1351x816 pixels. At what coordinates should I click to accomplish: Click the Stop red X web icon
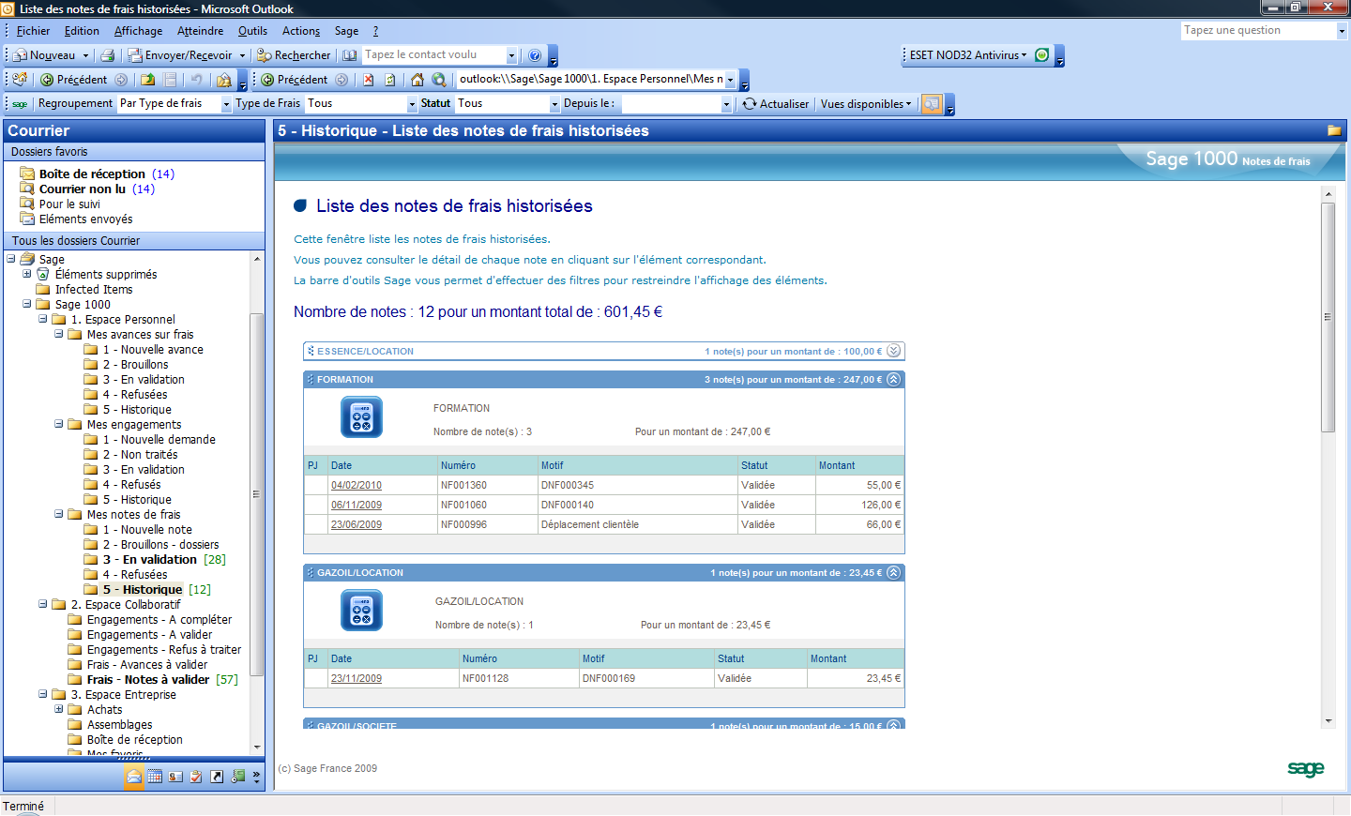coord(369,80)
